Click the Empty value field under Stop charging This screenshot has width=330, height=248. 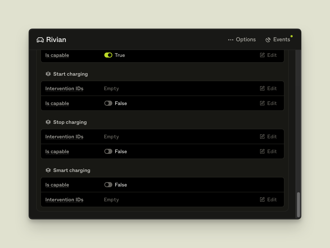(x=111, y=136)
